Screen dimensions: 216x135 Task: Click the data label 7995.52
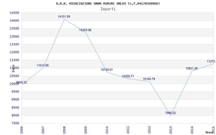click(171, 113)
